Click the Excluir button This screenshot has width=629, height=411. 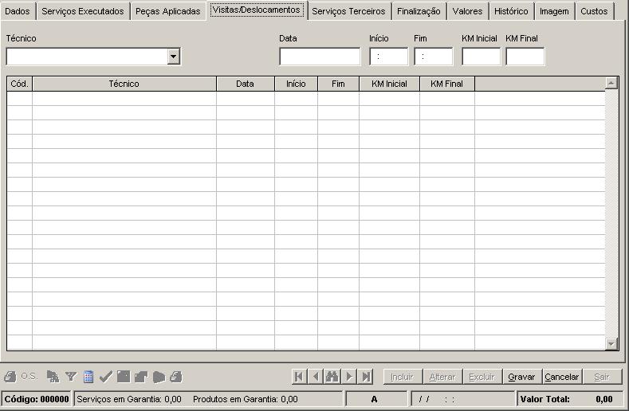pos(482,377)
